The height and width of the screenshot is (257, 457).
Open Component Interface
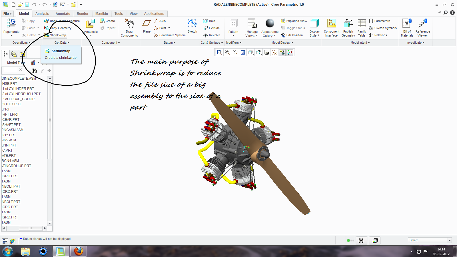(x=332, y=28)
